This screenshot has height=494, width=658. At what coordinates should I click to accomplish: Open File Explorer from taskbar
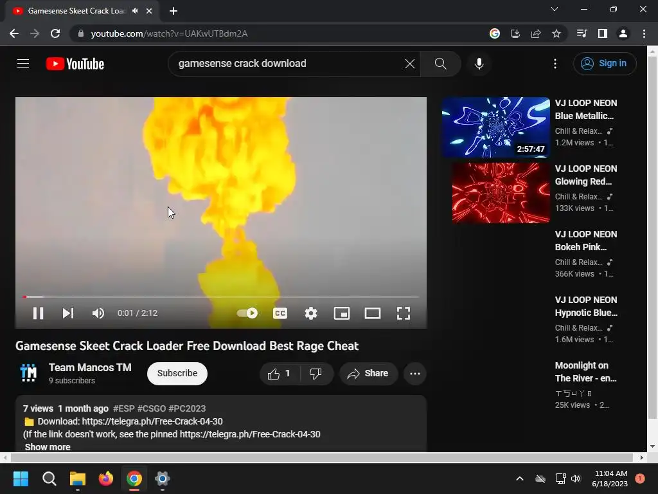click(x=78, y=479)
